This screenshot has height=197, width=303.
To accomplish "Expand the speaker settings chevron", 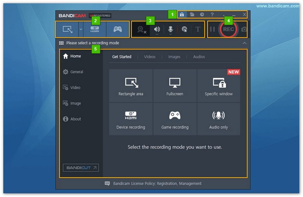I will [157, 34].
